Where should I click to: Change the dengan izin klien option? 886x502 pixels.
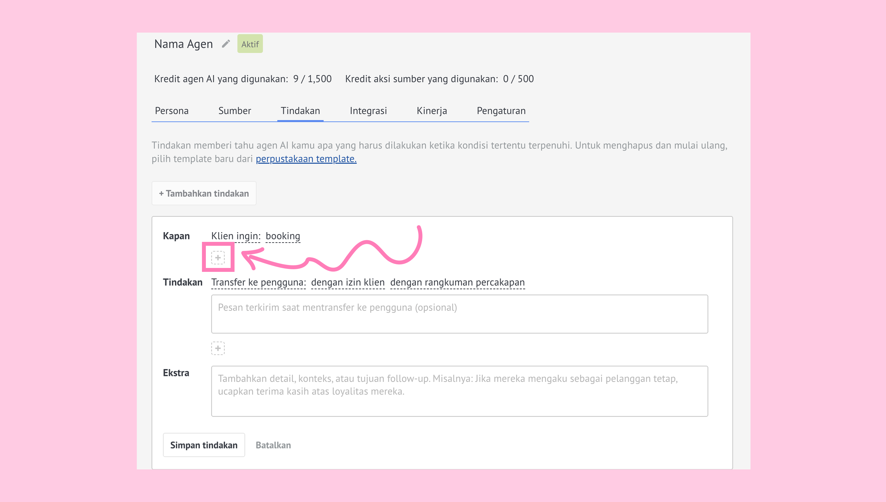[x=348, y=282]
